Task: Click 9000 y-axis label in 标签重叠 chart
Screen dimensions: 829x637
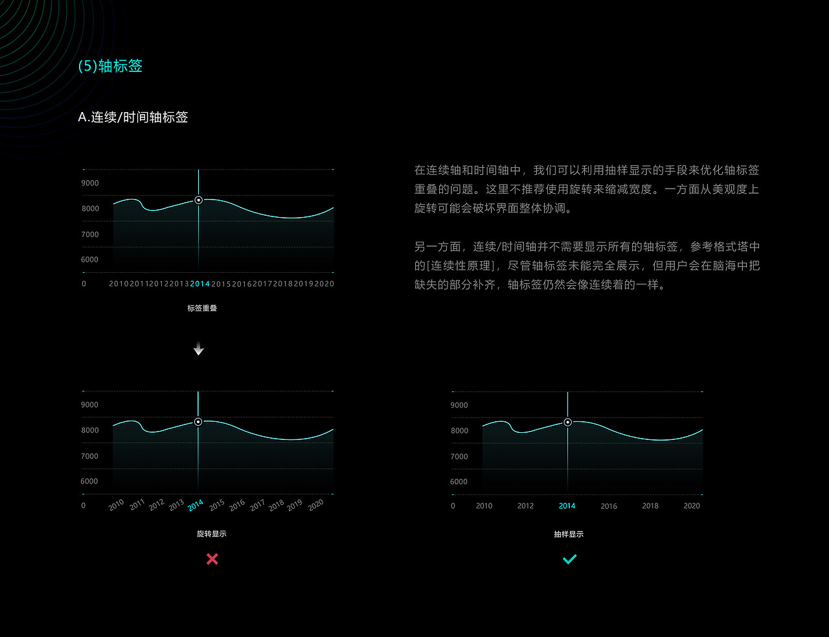Action: [x=90, y=183]
